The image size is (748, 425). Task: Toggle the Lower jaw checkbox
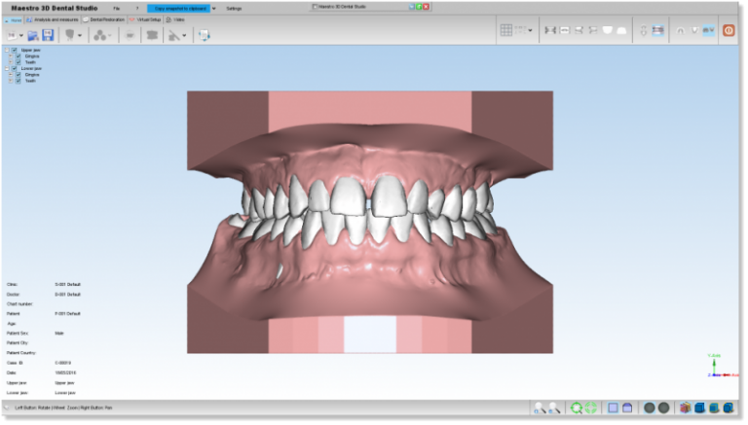pos(15,69)
